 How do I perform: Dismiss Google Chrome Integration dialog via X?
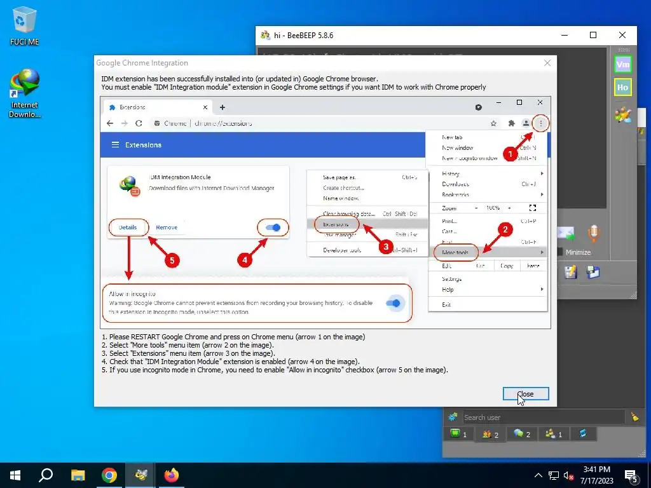click(547, 63)
